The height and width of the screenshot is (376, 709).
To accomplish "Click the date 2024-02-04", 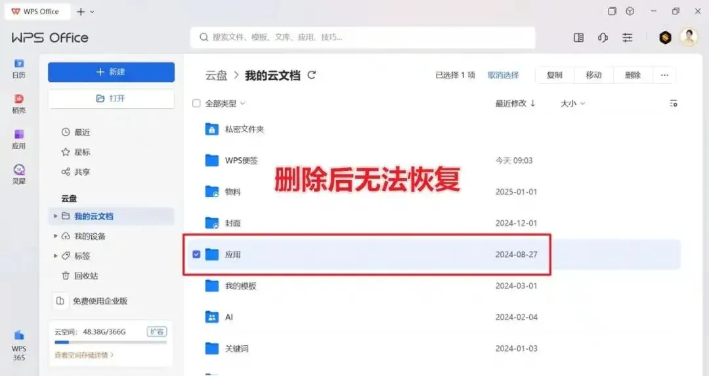I will [517, 317].
